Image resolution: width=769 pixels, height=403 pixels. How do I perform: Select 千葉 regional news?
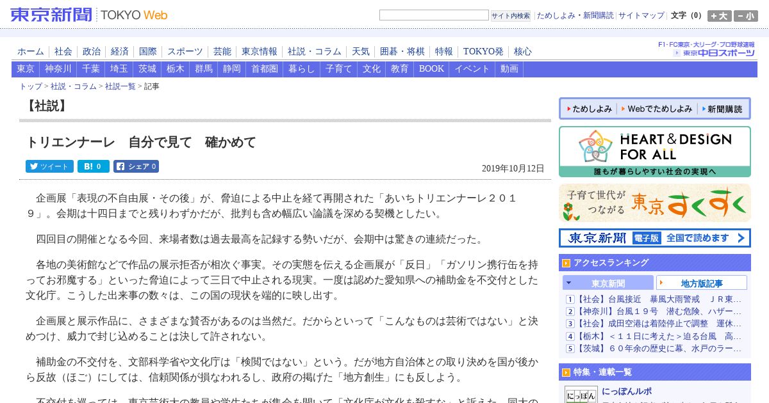(91, 69)
